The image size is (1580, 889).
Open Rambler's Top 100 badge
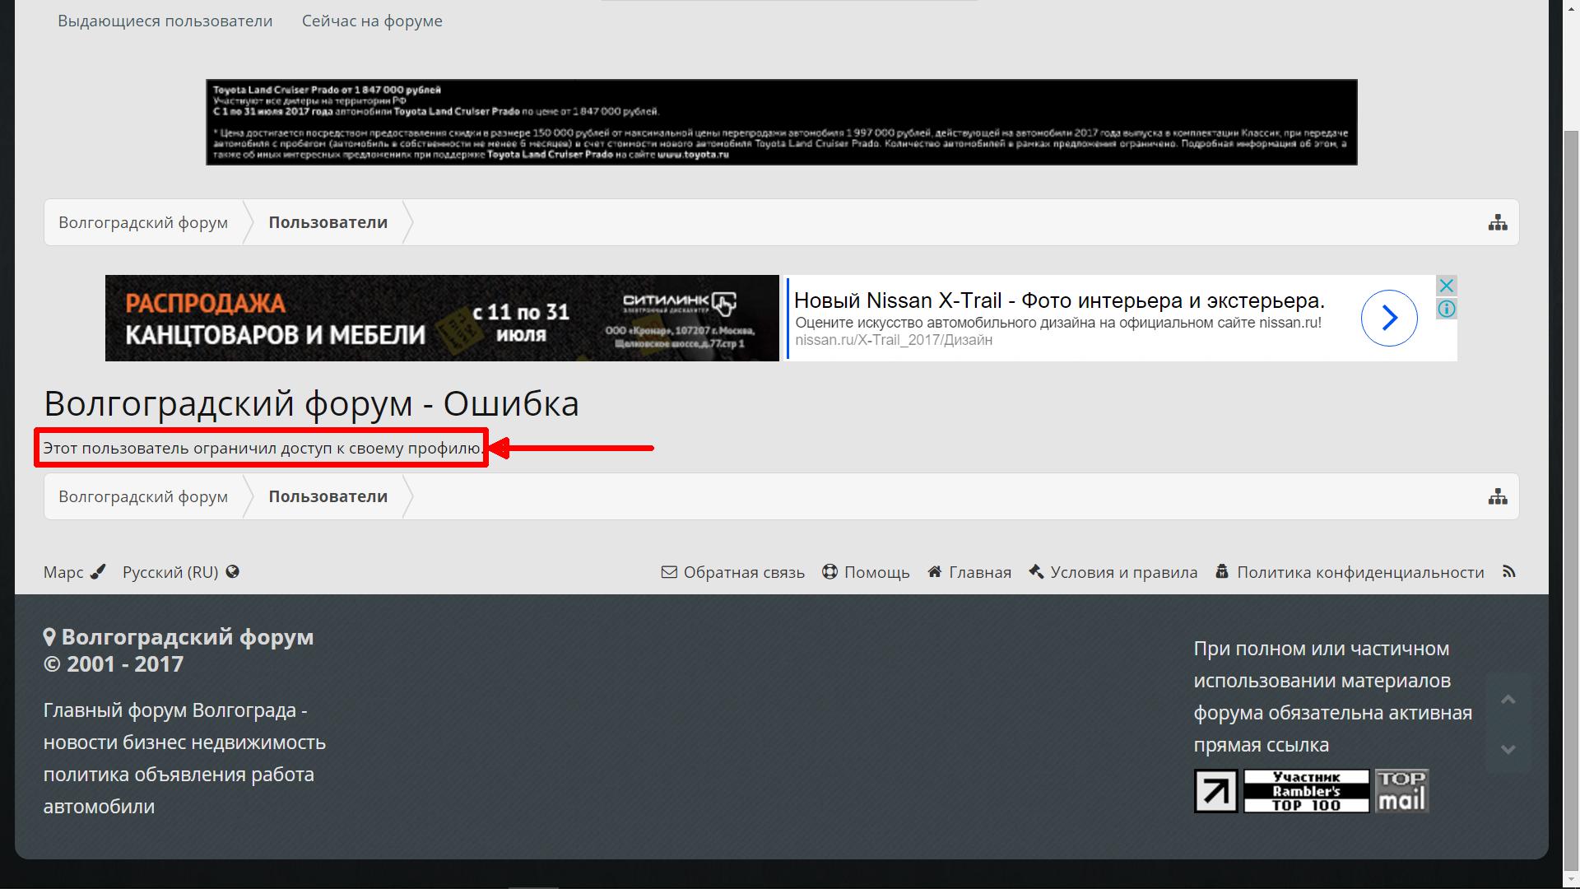pos(1306,791)
